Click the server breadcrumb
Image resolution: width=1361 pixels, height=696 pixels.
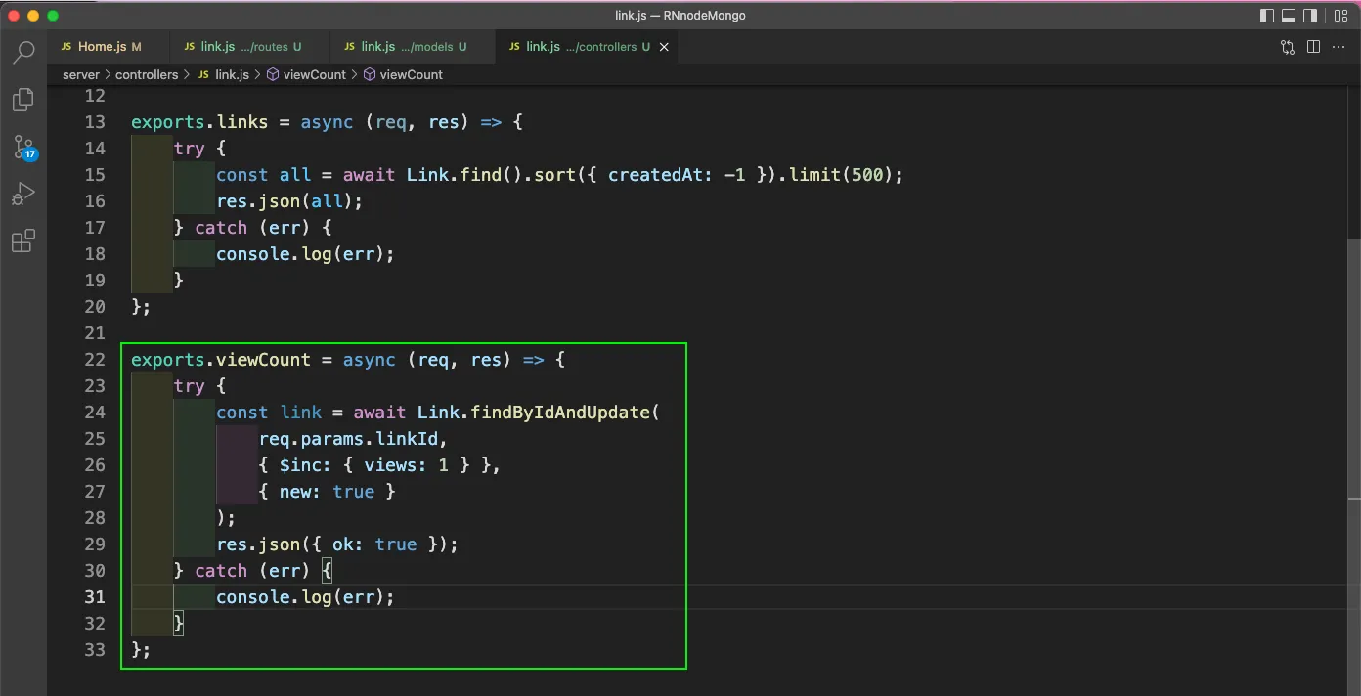coord(81,74)
